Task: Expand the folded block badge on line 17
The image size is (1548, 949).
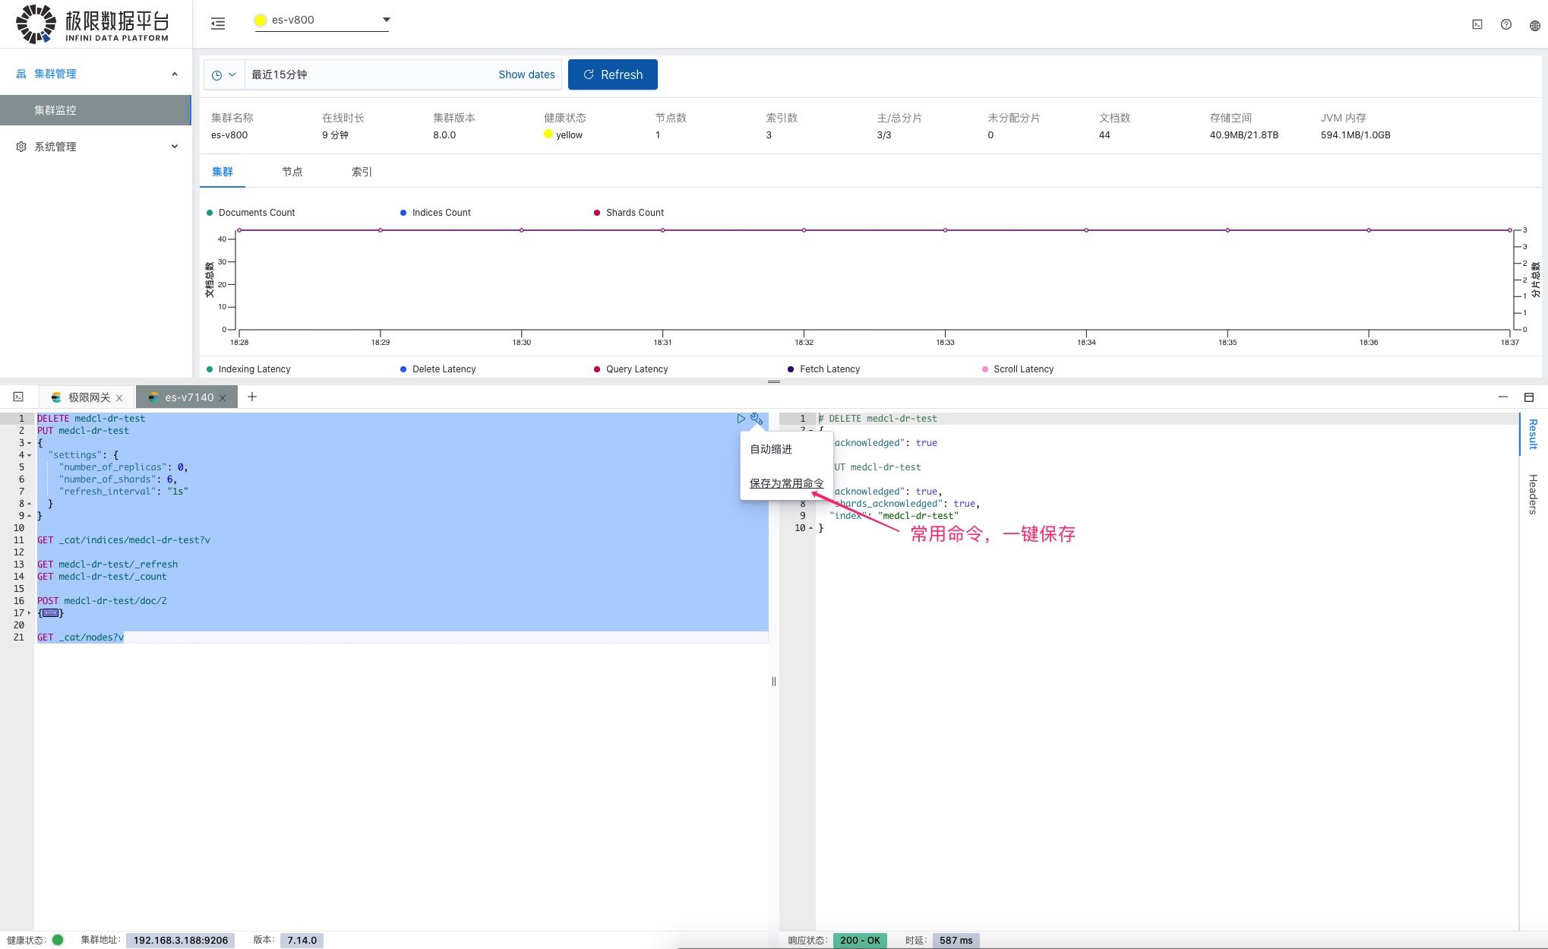Action: 51,613
